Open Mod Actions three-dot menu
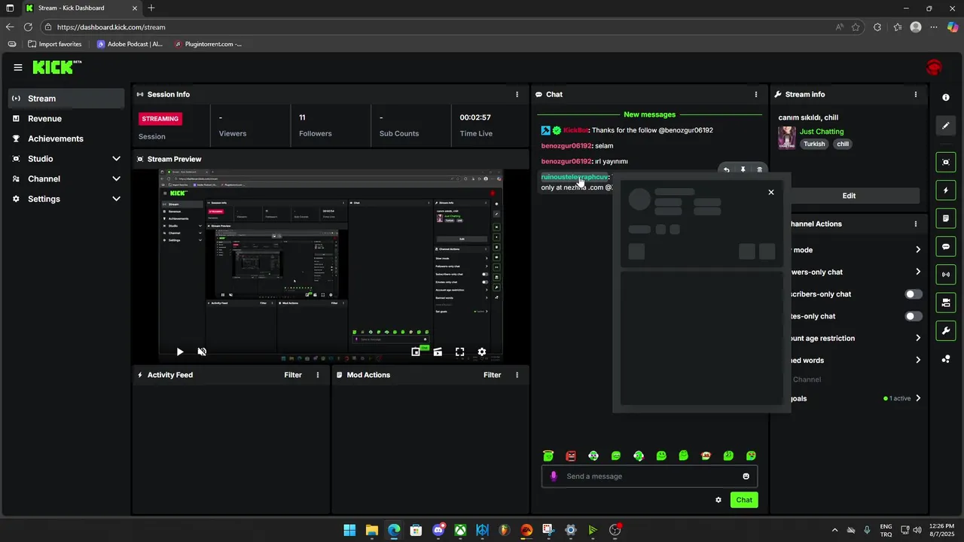The image size is (964, 542). tap(517, 375)
